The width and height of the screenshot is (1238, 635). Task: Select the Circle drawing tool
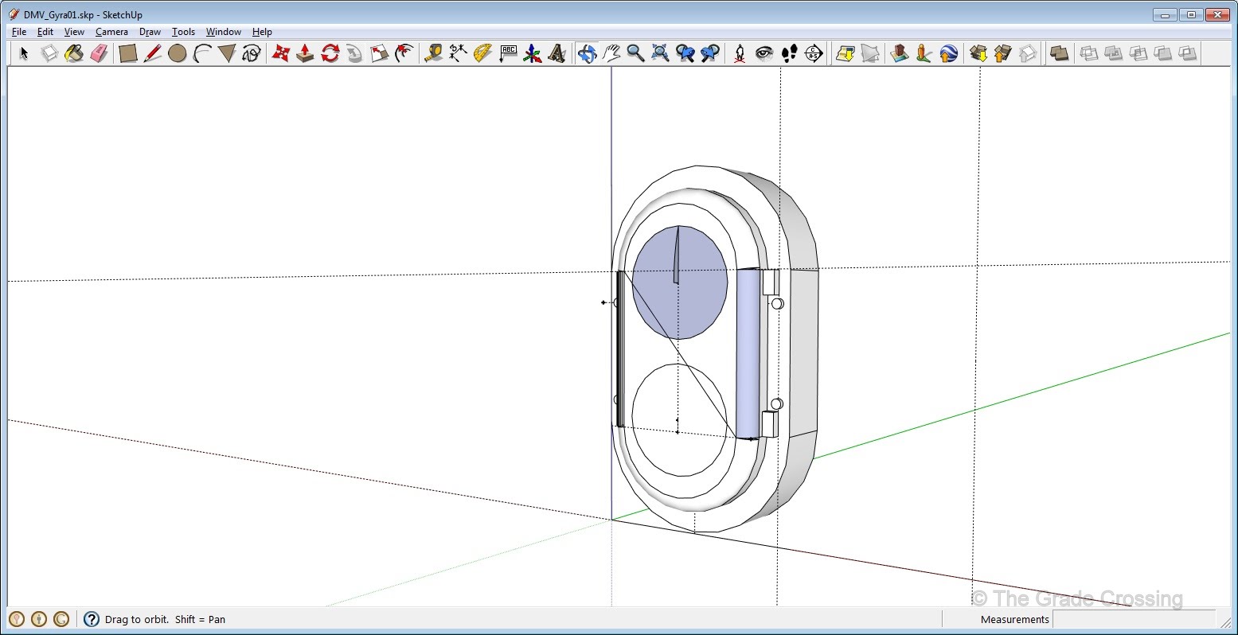point(178,53)
